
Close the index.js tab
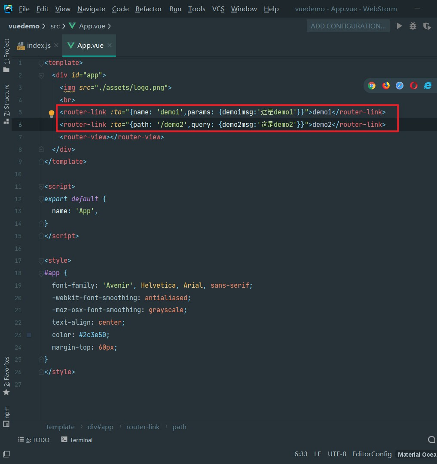click(56, 45)
